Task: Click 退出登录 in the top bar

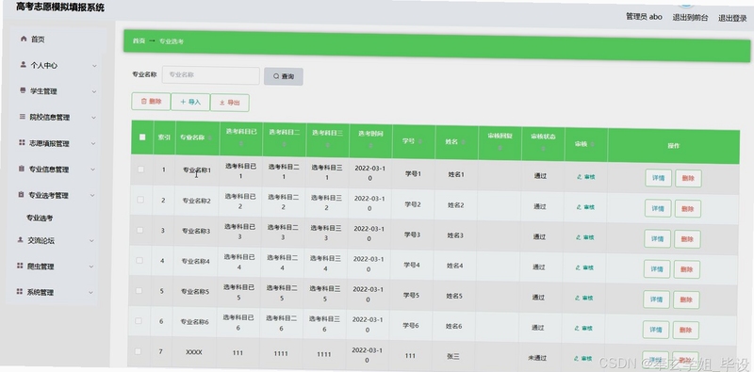Action: pos(732,18)
